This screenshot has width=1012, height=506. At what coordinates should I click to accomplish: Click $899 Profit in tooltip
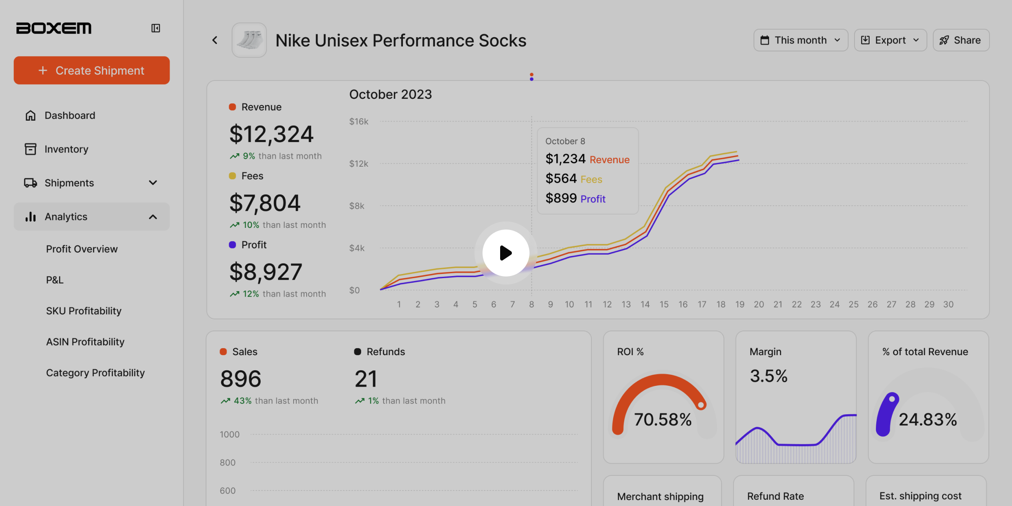tap(575, 199)
